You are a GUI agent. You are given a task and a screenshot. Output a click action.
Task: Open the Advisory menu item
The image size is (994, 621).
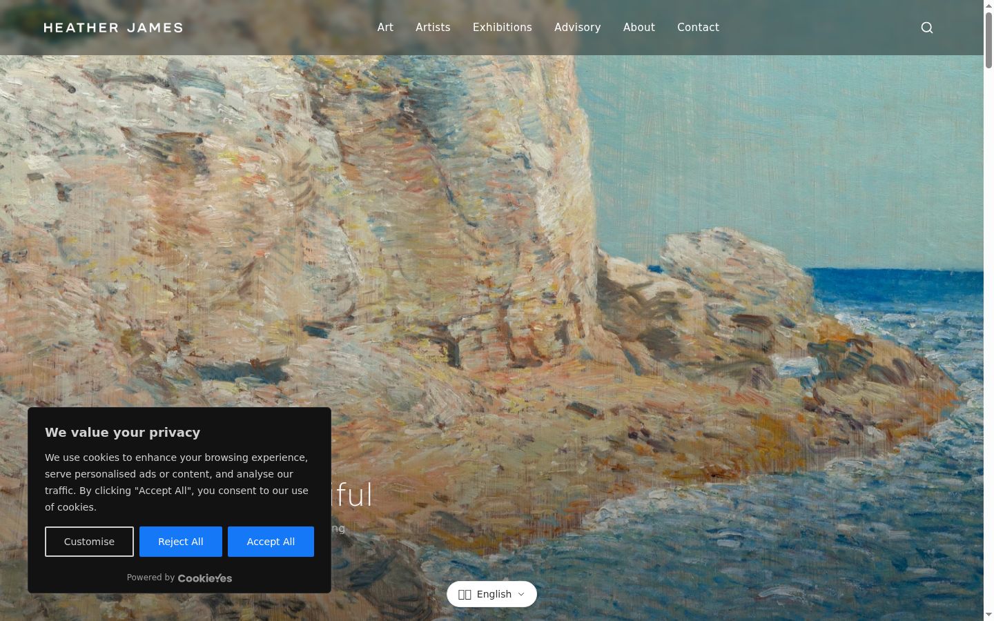[x=578, y=28]
